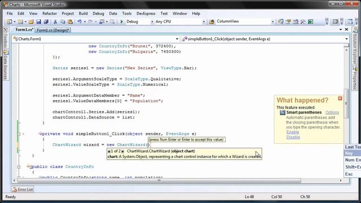The height and width of the screenshot is (203, 361).
Task: Open the Error List panel tab
Action: [23, 189]
